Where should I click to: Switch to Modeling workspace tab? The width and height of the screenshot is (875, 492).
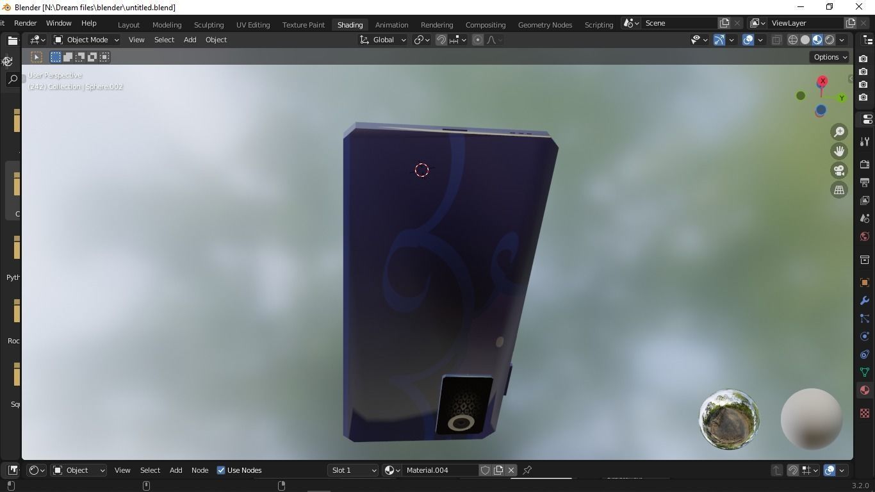(167, 25)
